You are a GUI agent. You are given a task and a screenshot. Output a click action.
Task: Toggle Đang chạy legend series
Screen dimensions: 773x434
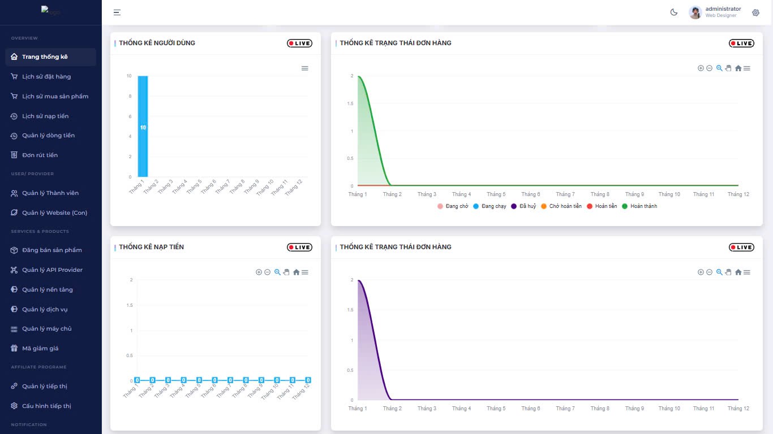pyautogui.click(x=489, y=206)
